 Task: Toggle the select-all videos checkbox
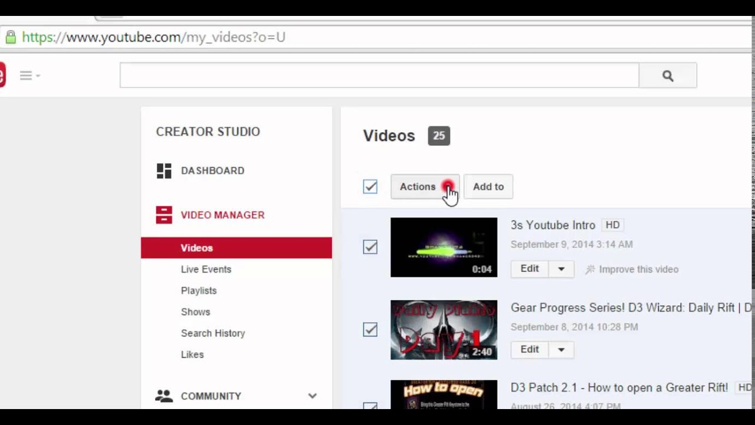click(x=370, y=187)
